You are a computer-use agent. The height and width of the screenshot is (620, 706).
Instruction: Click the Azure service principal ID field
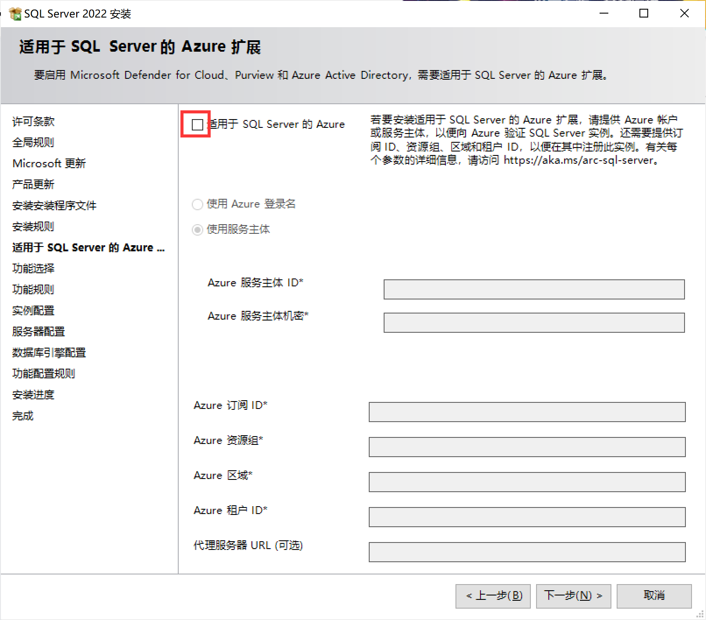click(533, 289)
